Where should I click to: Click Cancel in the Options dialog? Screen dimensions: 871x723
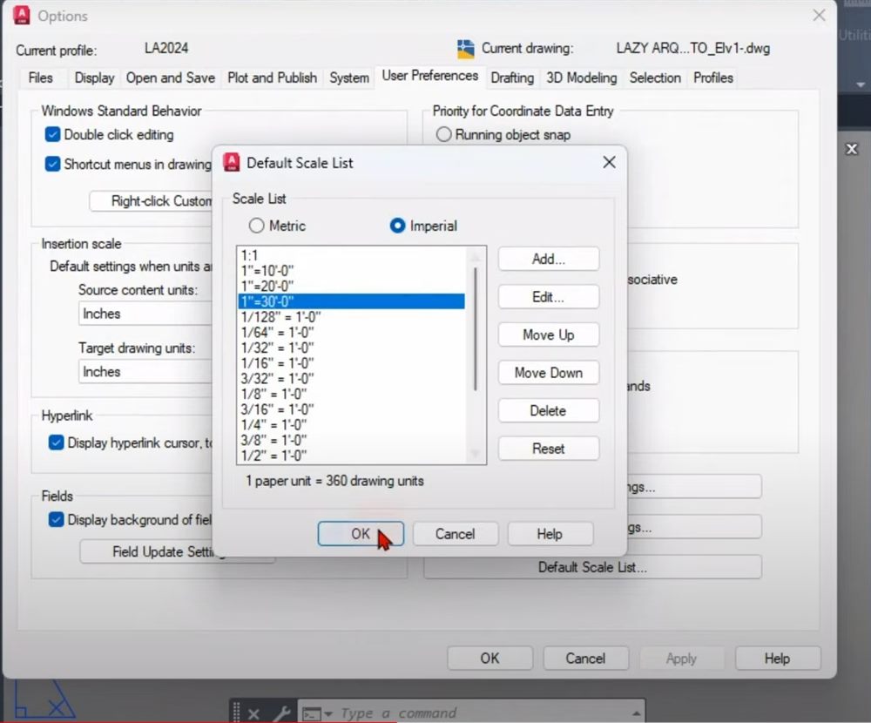[585, 658]
